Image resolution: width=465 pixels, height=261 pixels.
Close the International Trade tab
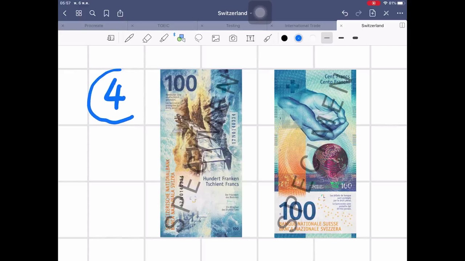(272, 26)
